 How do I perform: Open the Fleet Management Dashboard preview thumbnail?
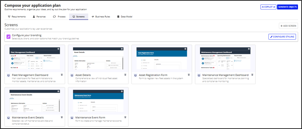35,58
